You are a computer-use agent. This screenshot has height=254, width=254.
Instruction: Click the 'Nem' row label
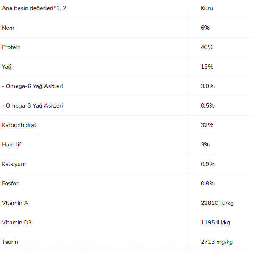(x=8, y=28)
